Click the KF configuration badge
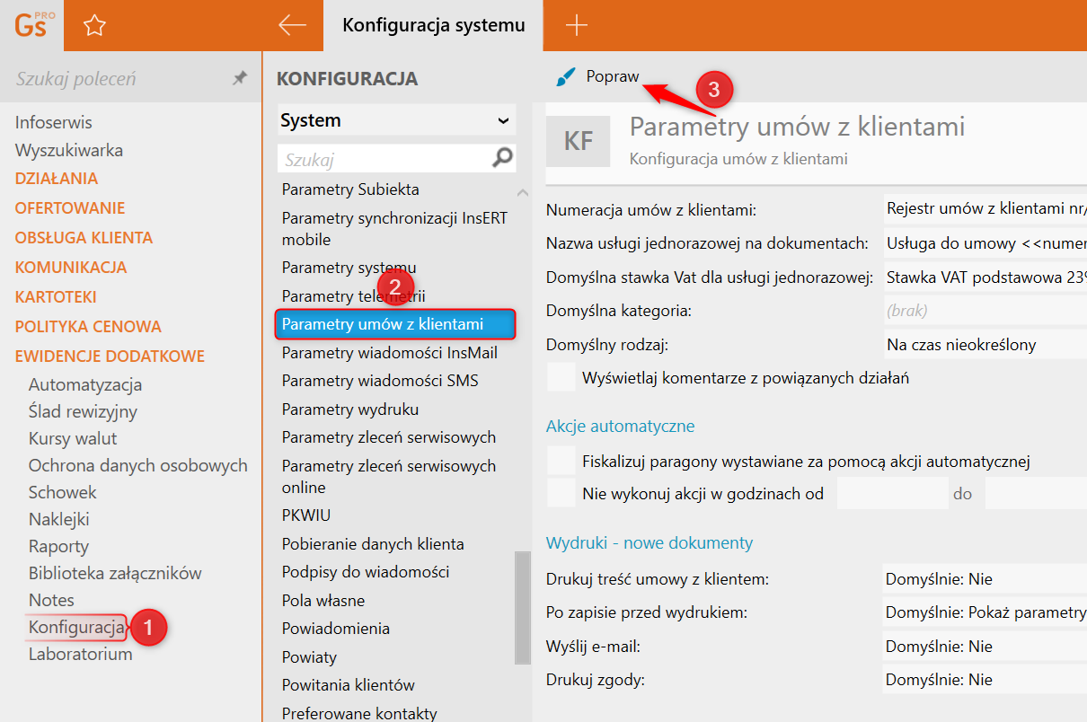This screenshot has width=1087, height=722. pyautogui.click(x=579, y=141)
